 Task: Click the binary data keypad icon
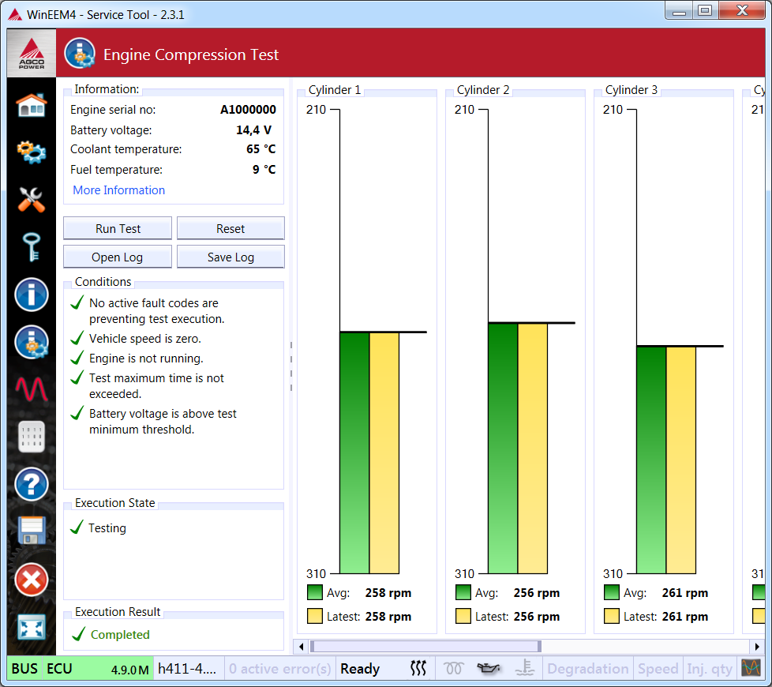32,437
